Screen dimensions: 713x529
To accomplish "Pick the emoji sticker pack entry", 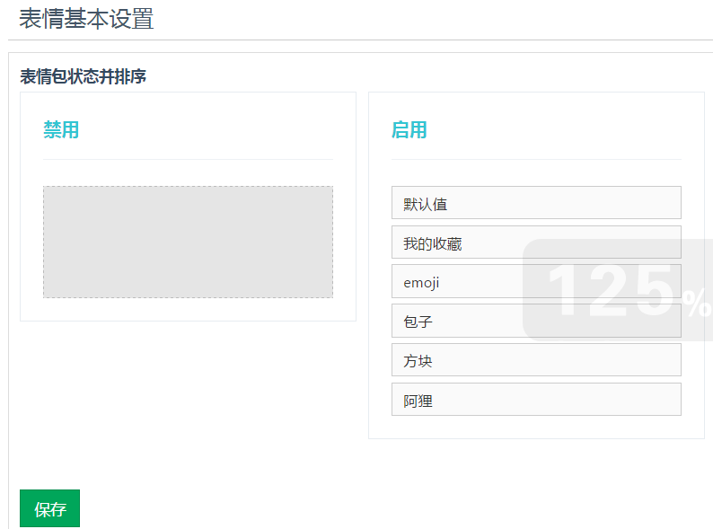I will click(x=536, y=281).
